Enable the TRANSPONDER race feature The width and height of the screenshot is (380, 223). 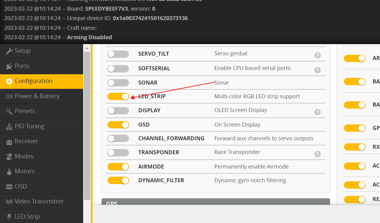[x=118, y=152]
